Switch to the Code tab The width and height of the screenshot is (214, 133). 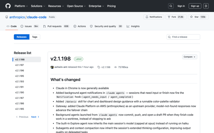pos(12,26)
